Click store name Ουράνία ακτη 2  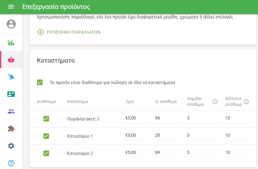coord(83,119)
